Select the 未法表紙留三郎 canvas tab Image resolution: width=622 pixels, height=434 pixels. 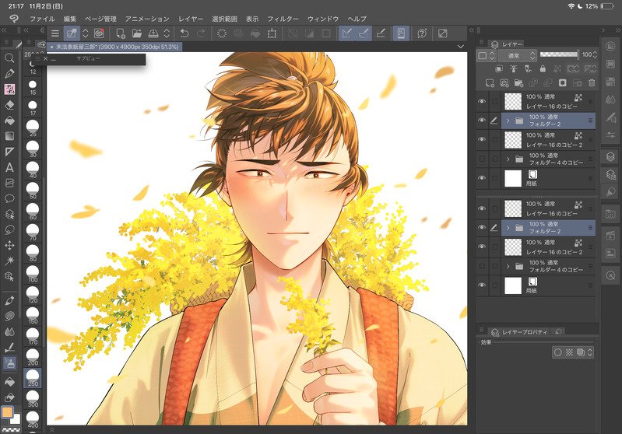click(114, 47)
